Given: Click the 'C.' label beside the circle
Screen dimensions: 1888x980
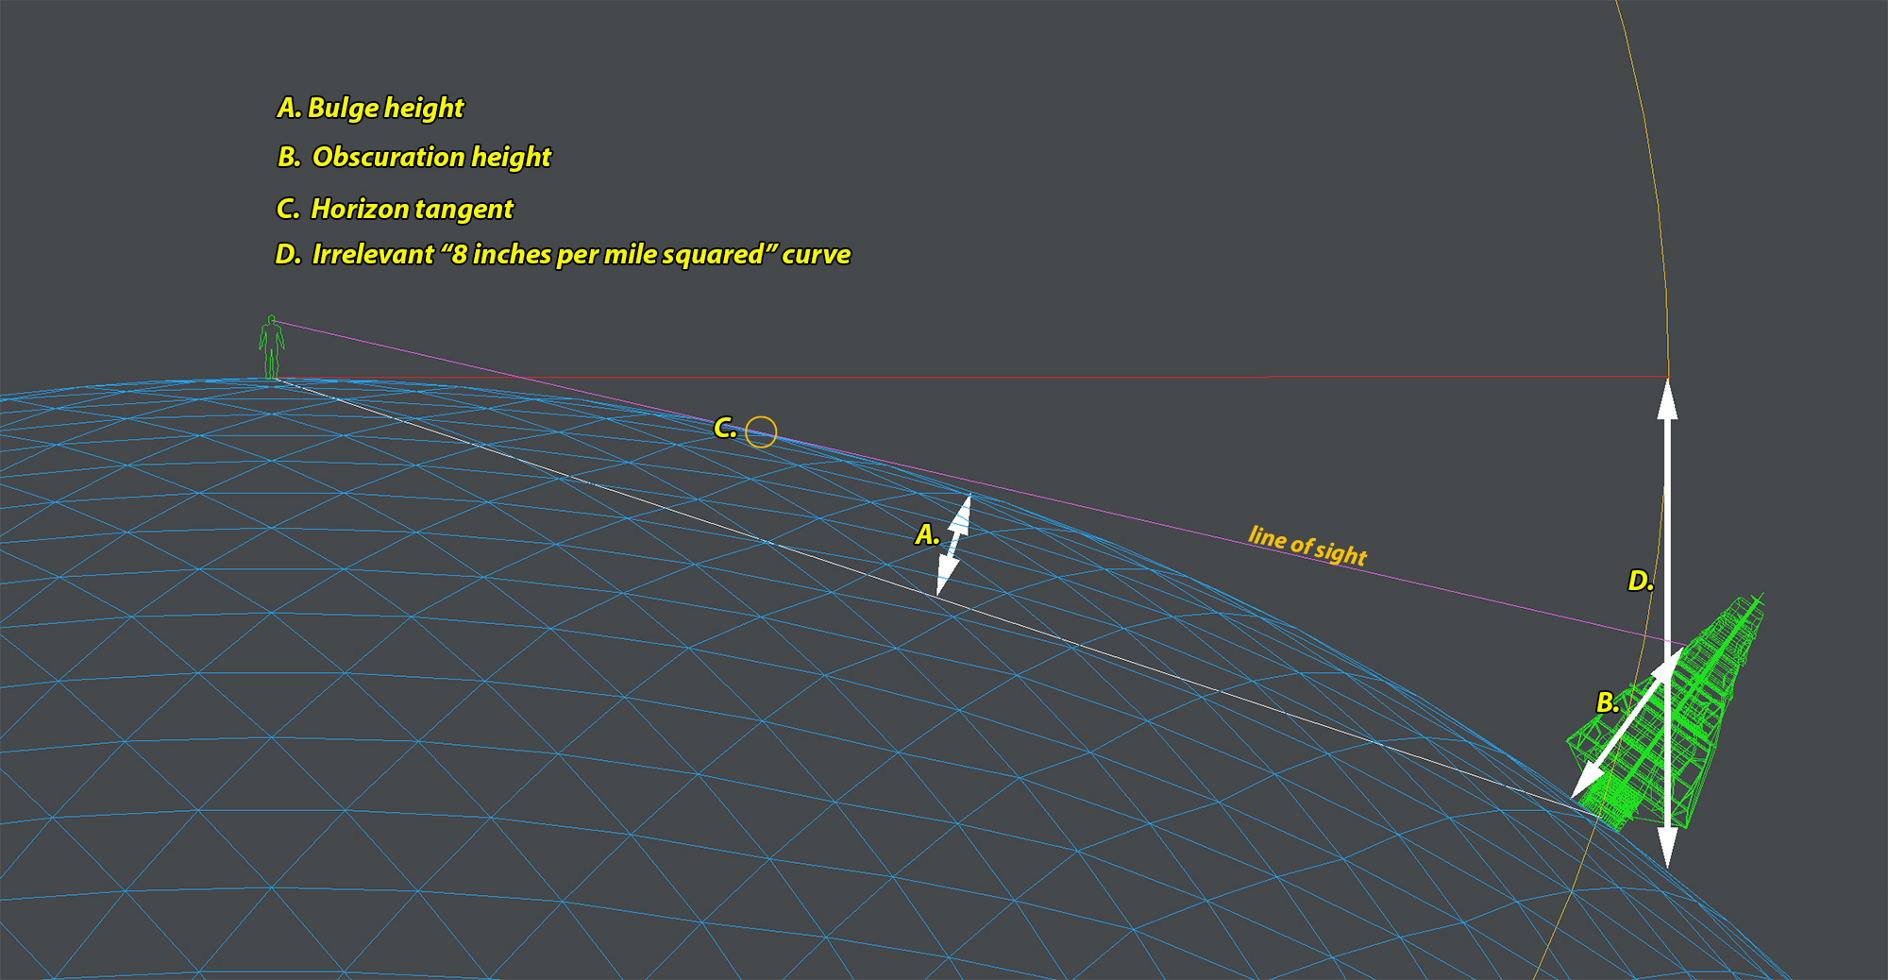Looking at the screenshot, I should tap(724, 429).
